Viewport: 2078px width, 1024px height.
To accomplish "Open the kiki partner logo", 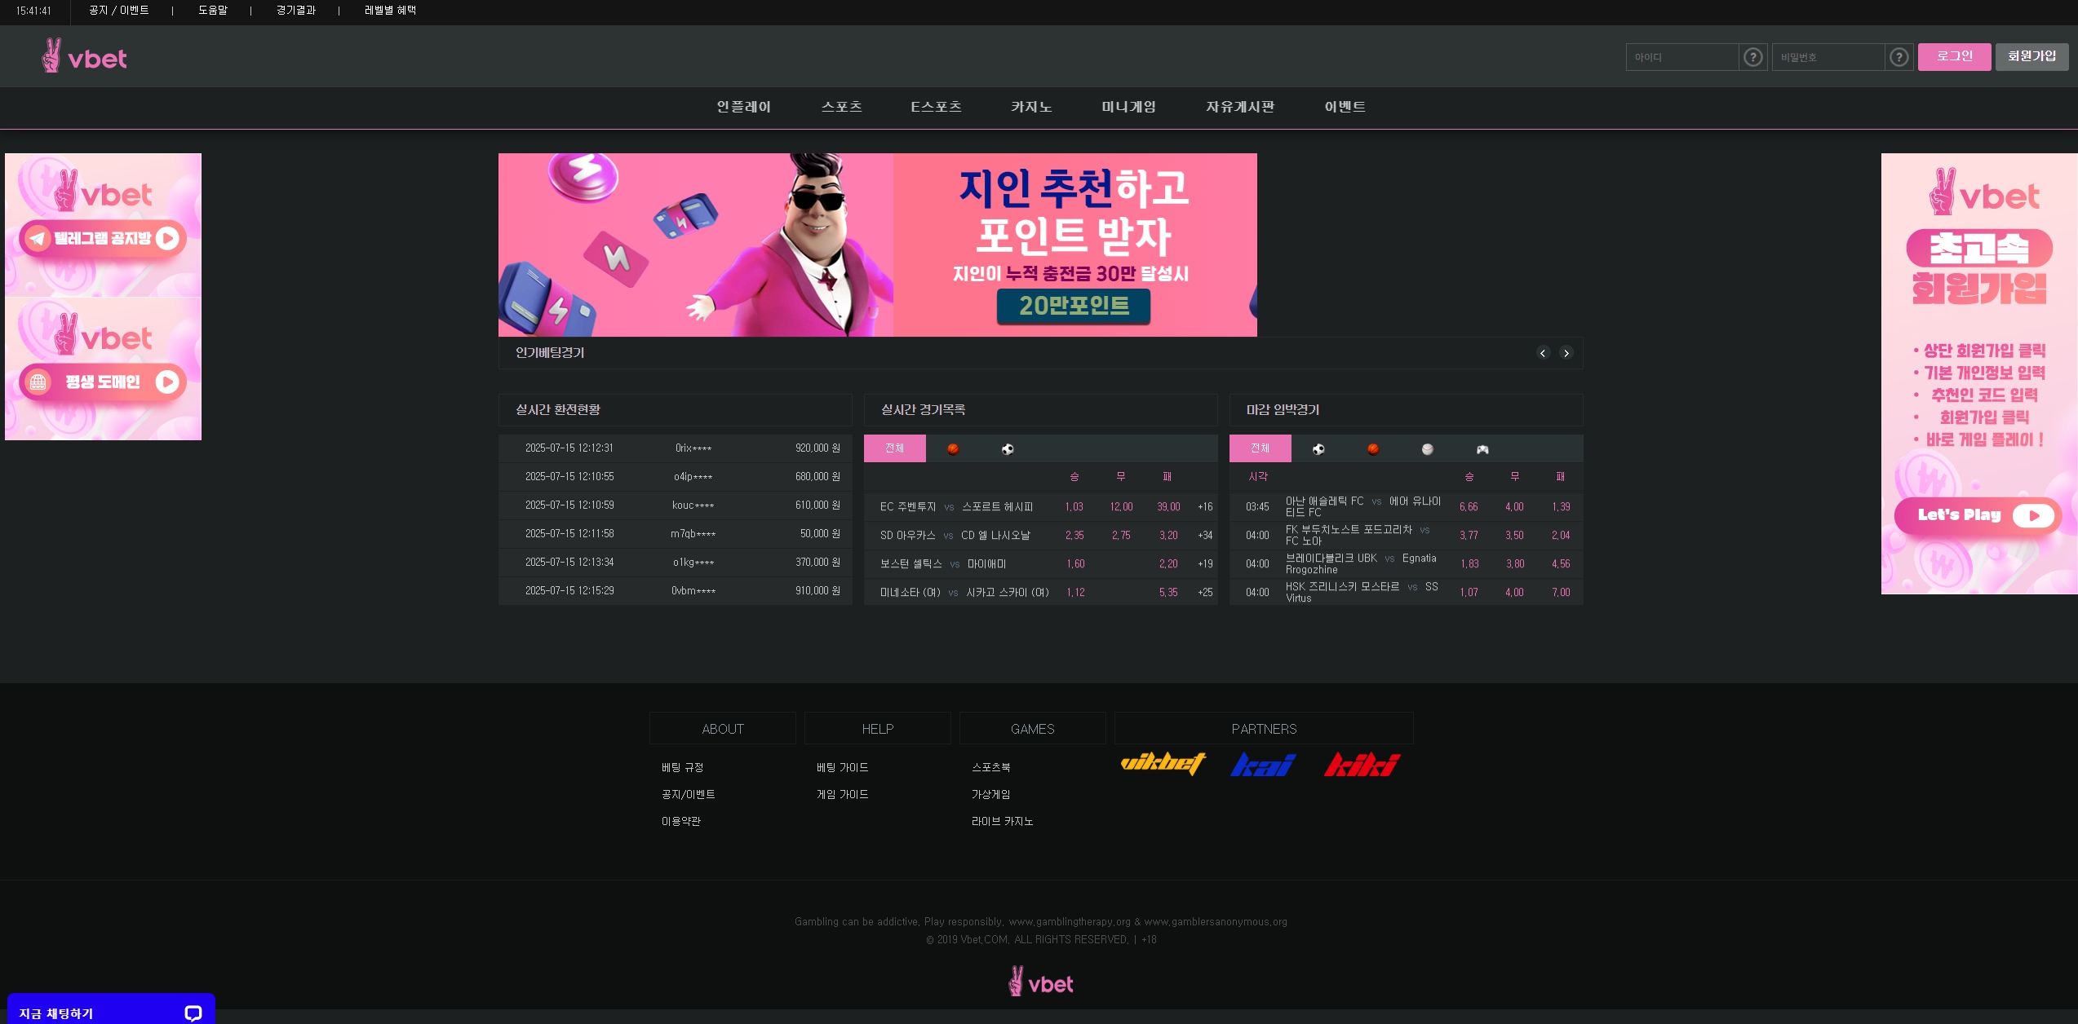I will pos(1362,764).
